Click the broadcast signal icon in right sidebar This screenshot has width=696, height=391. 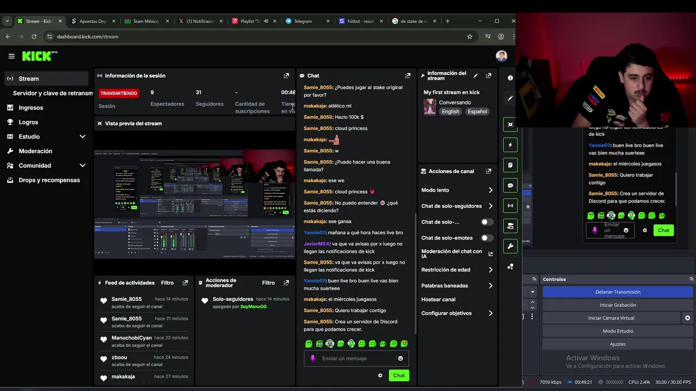click(510, 206)
